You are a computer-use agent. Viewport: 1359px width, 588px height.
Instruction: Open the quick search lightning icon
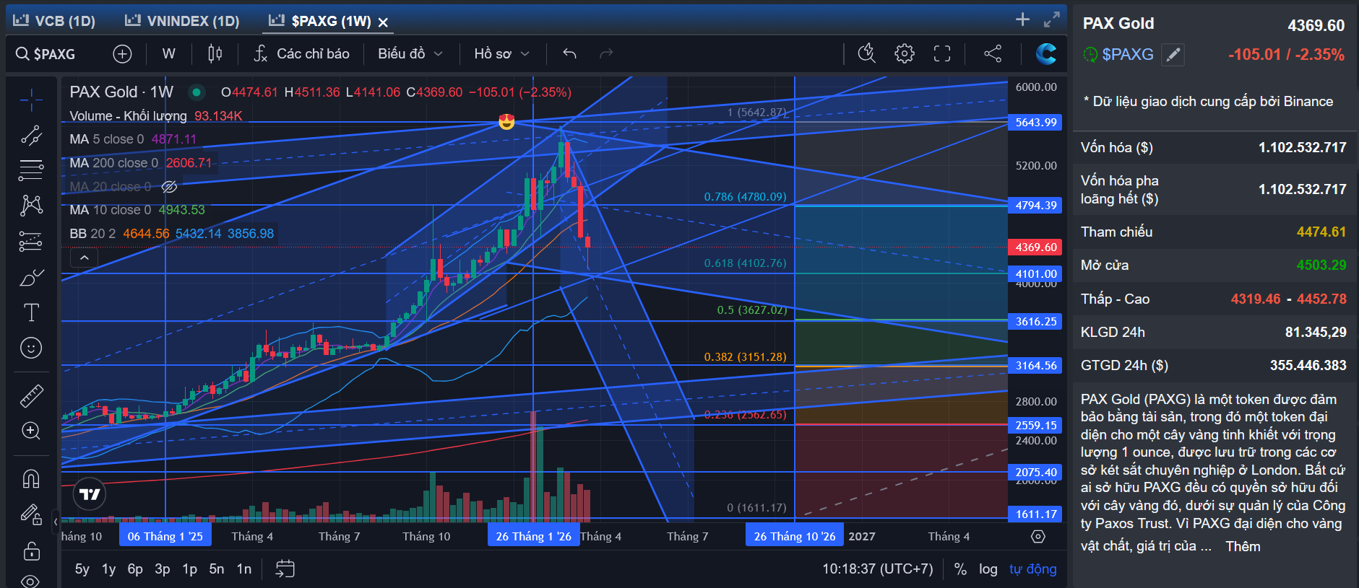point(866,53)
